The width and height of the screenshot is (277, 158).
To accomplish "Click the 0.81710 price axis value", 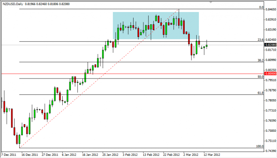I will click(271, 50).
